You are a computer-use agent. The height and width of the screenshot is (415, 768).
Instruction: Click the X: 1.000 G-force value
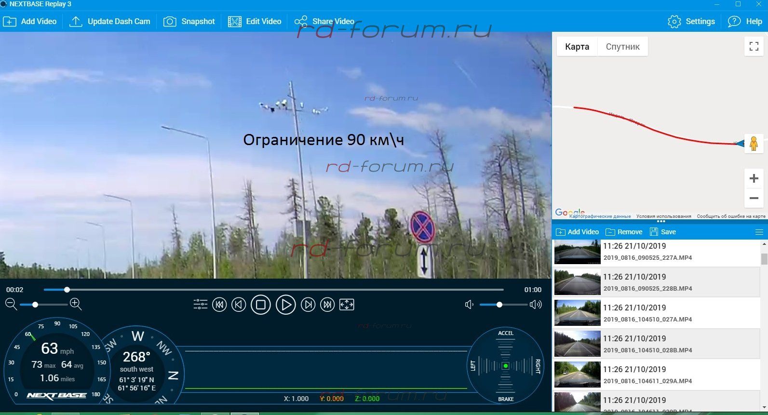tap(296, 399)
